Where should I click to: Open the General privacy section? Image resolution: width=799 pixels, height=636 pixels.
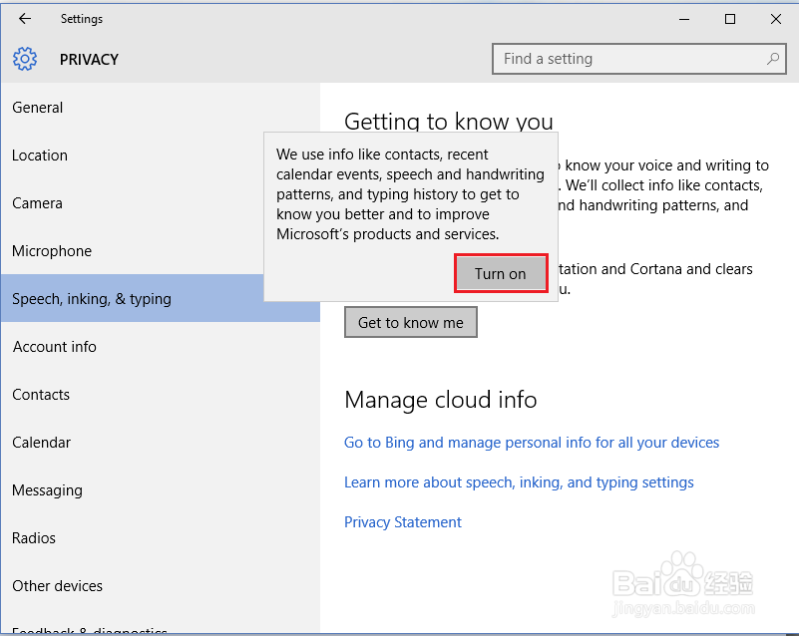(x=160, y=108)
